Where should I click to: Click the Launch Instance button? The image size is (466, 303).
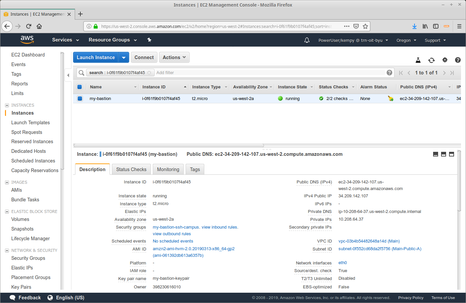[x=96, y=57]
